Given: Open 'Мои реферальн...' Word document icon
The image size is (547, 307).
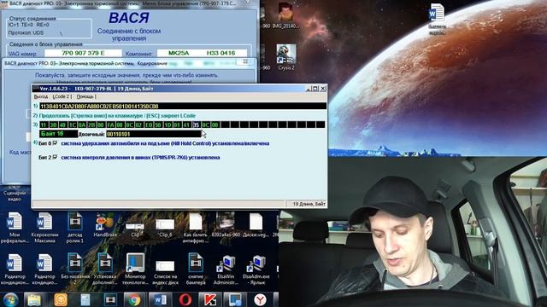Looking at the screenshot, I should click(15, 228).
